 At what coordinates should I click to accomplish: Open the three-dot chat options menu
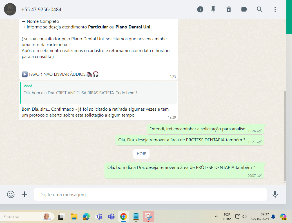coord(275,9)
